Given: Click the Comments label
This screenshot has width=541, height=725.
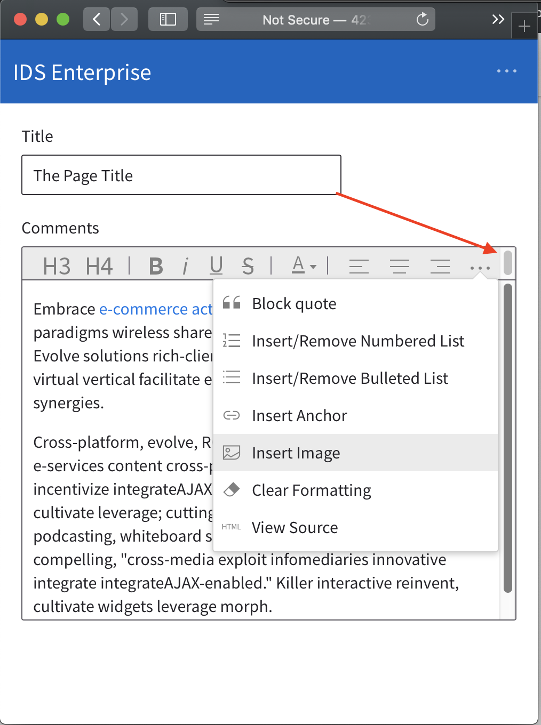Looking at the screenshot, I should coord(60,228).
